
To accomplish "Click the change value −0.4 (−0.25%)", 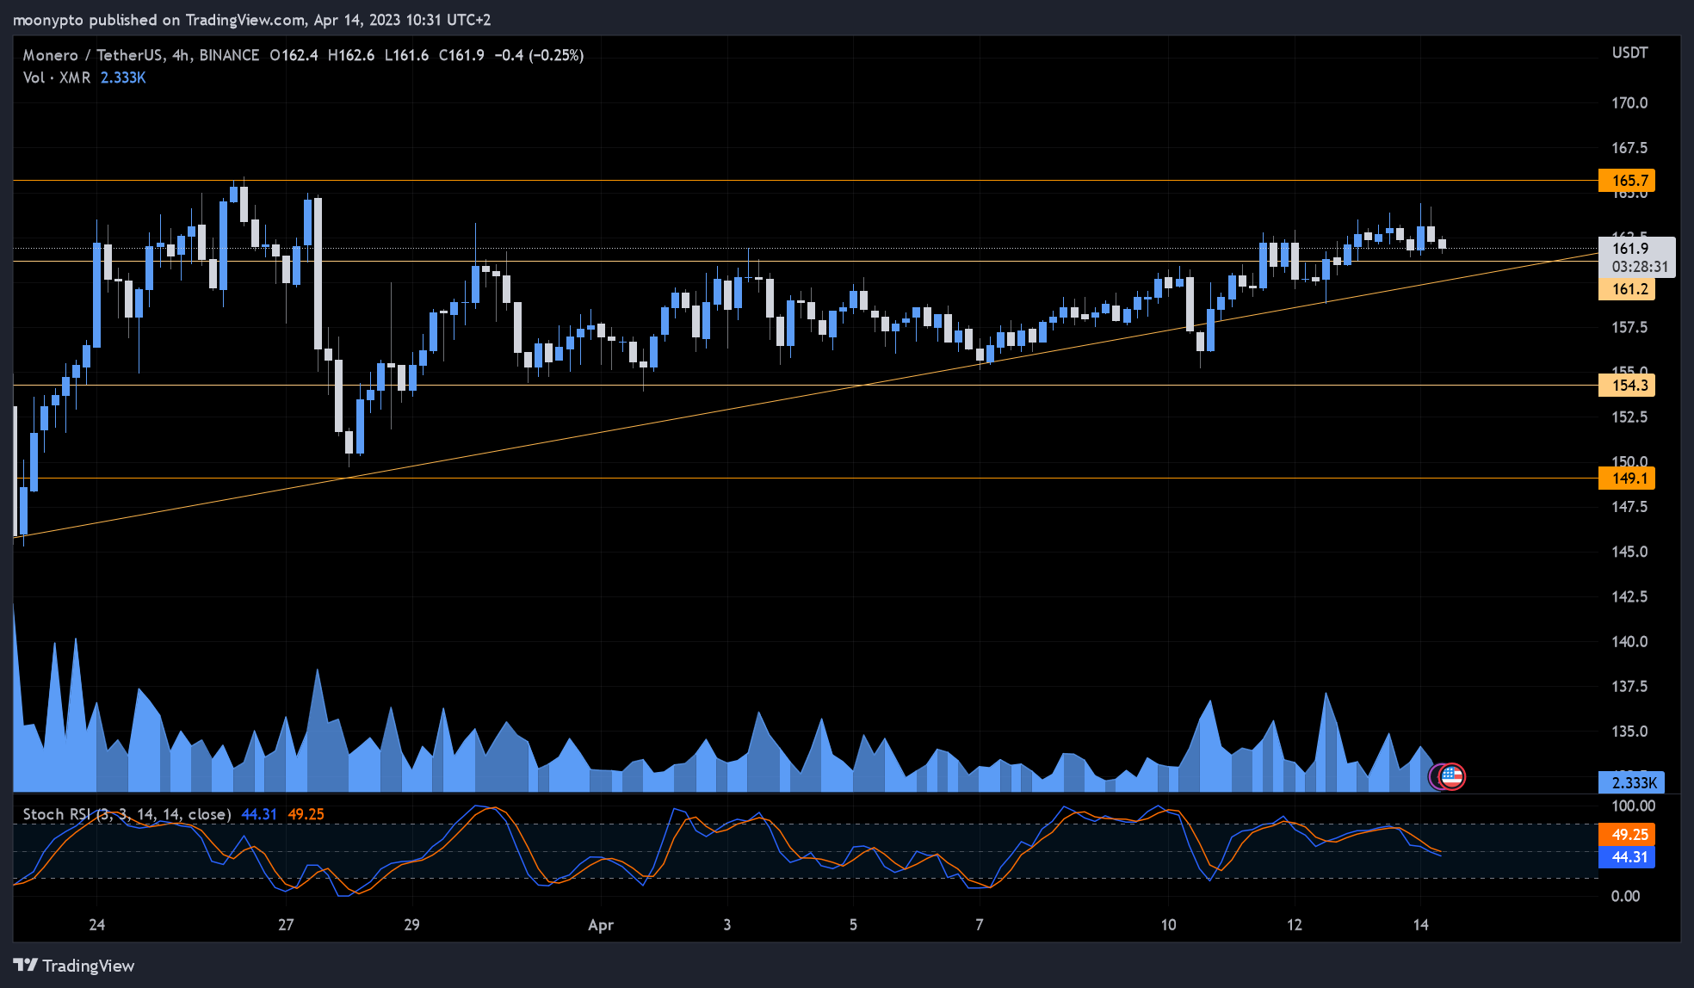I will pos(539,55).
